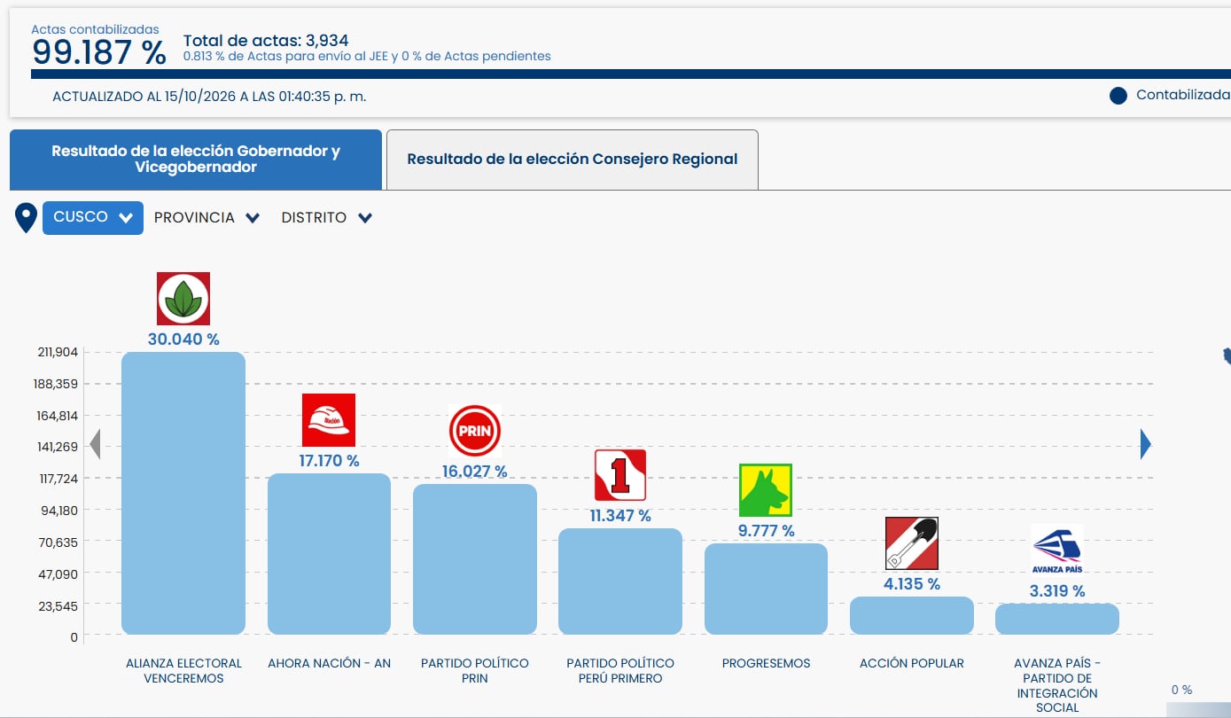This screenshot has height=718, width=1231.
Task: Show next parties with right arrow
Action: coord(1146,444)
